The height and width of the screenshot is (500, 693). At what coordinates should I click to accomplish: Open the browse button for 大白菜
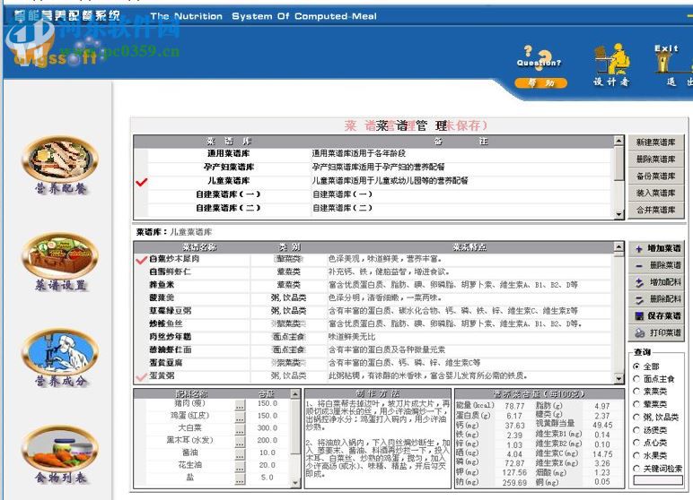click(240, 429)
